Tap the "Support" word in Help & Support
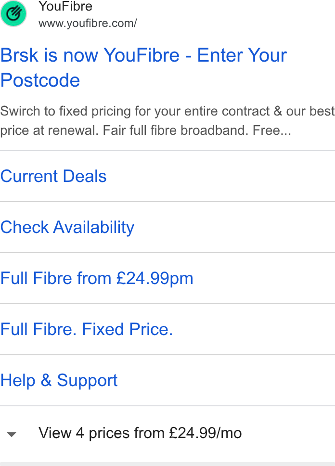 click(x=87, y=381)
